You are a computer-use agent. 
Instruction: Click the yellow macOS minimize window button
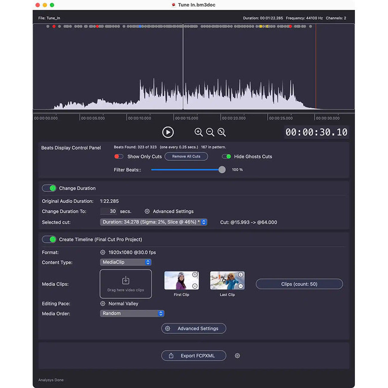[45, 5]
